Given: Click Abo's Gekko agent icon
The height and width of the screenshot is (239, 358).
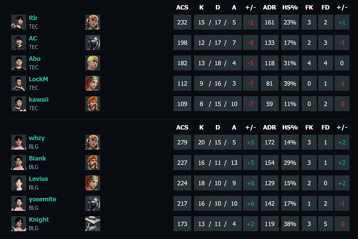Looking at the screenshot, I should click(x=93, y=63).
